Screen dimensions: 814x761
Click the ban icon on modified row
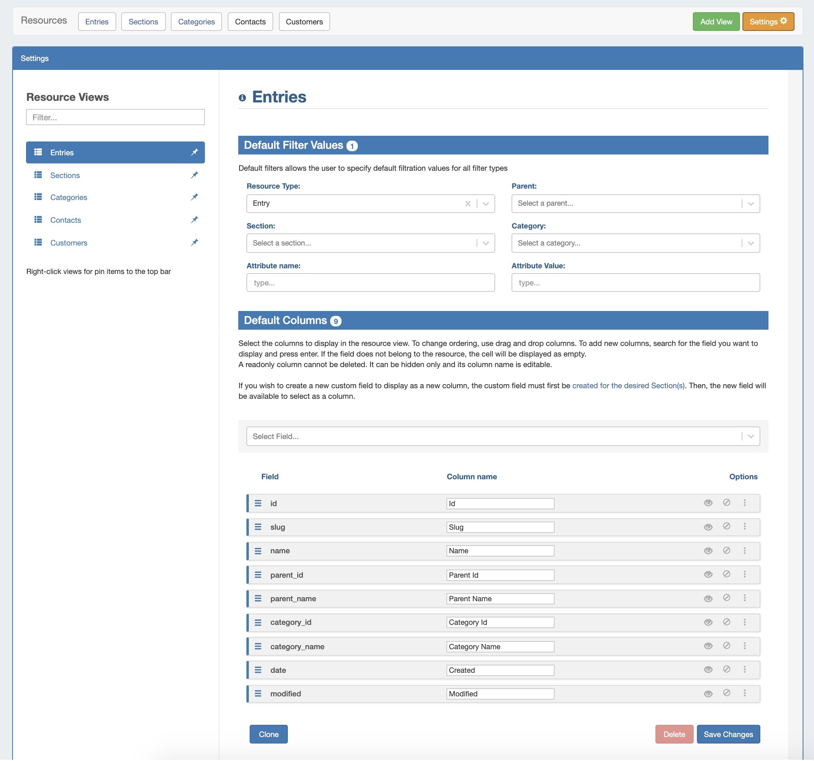727,693
